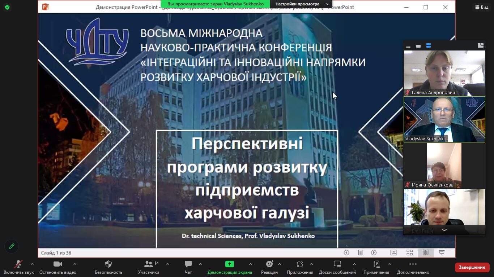Screen dimensions: 494x277
Task: Expand the Доски сообщений options arrow
Action: (354, 264)
